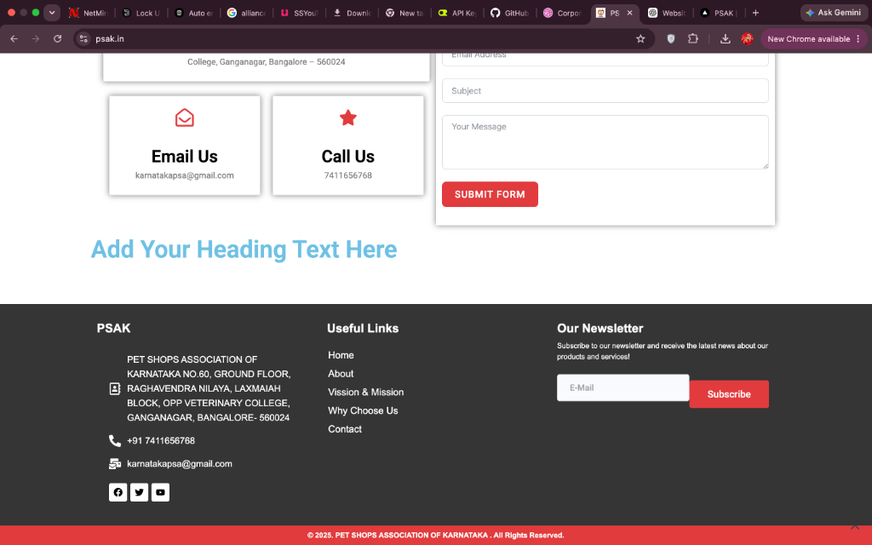Open the Extensions puzzle icon
872x545 pixels.
[x=693, y=39]
